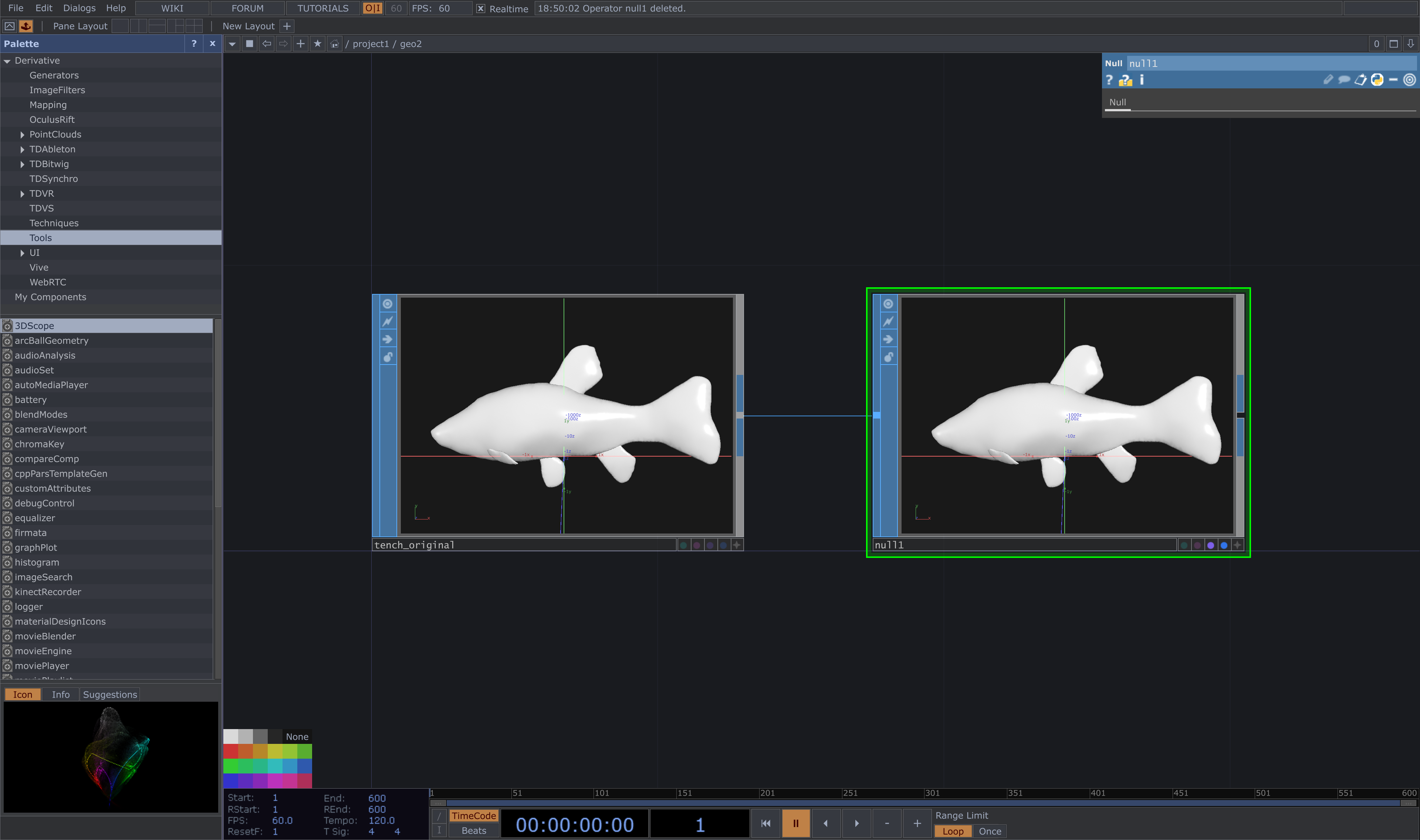Viewport: 1420px width, 840px height.
Task: Click the comment speech bubble icon
Action: pyautogui.click(x=1343, y=80)
